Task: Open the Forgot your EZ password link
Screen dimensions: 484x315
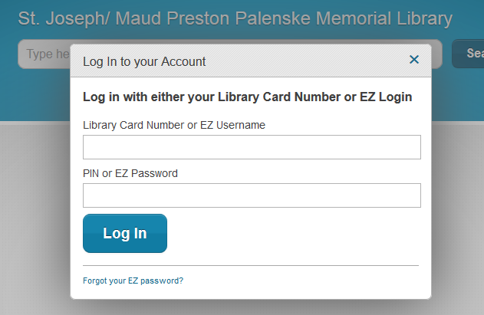Action: click(133, 281)
